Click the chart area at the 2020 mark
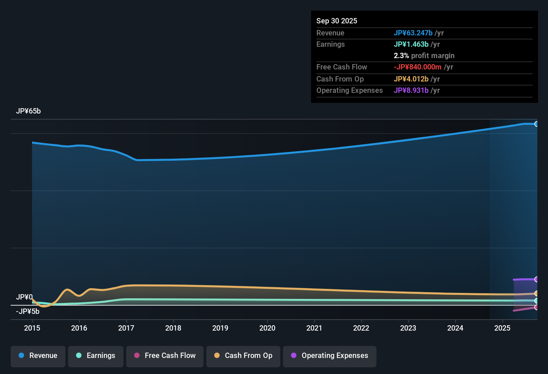Screen dimensions: 548x374 267,217
